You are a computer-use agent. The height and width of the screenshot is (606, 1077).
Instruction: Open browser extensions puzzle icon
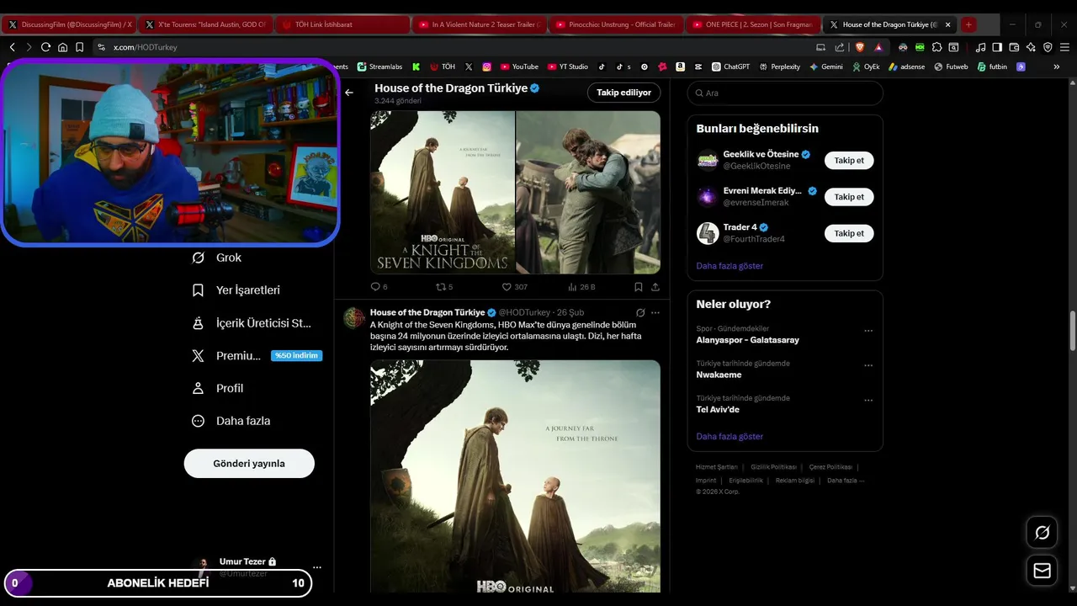point(936,47)
